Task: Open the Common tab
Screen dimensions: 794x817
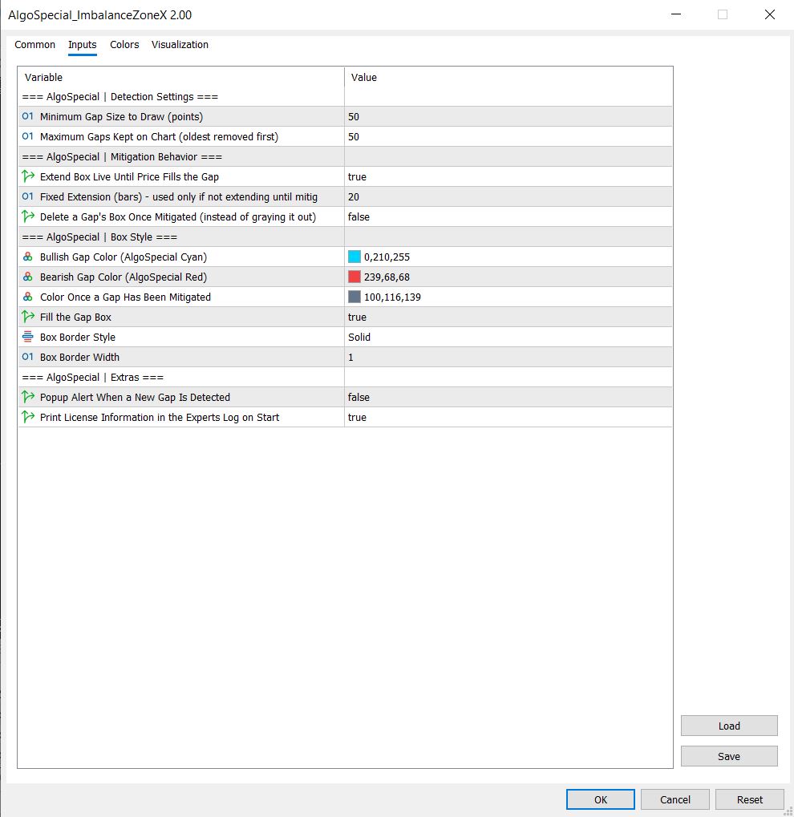Action: [x=35, y=45]
